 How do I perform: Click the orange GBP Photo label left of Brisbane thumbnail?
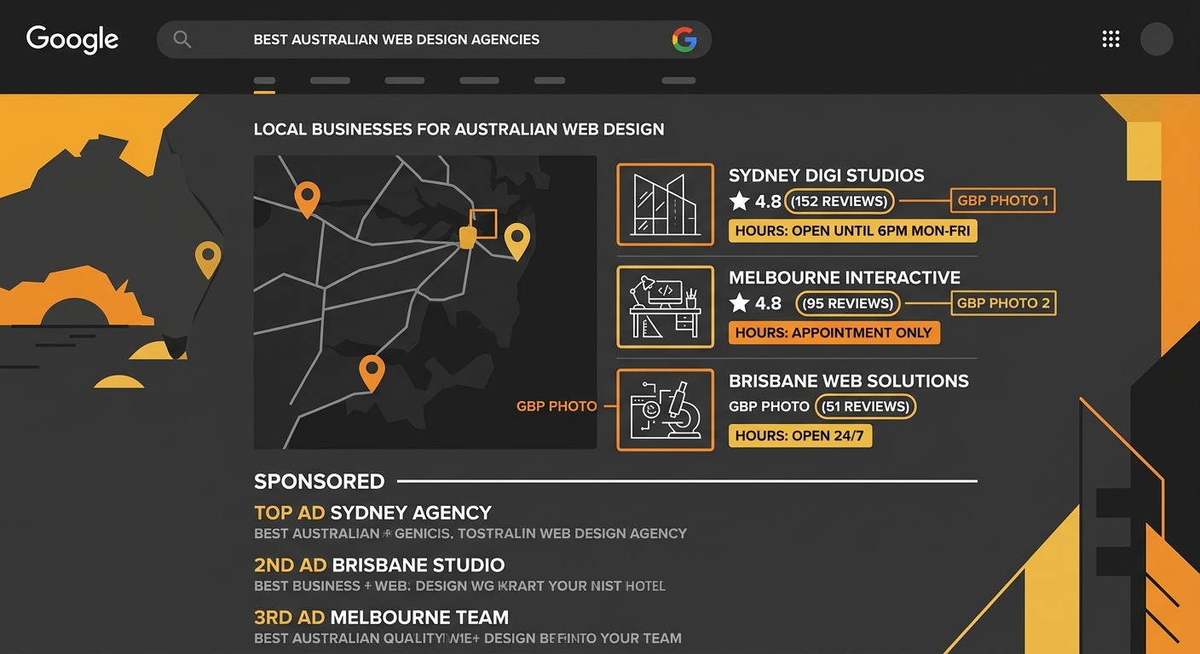coord(557,406)
